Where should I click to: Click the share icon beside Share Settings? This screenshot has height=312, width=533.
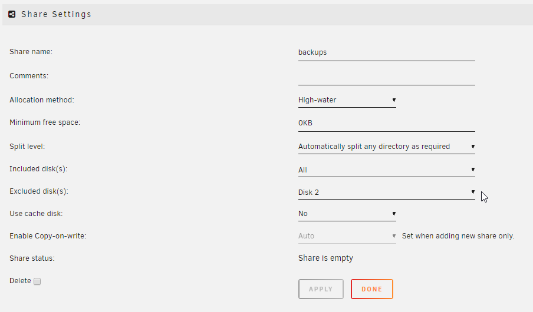click(12, 14)
